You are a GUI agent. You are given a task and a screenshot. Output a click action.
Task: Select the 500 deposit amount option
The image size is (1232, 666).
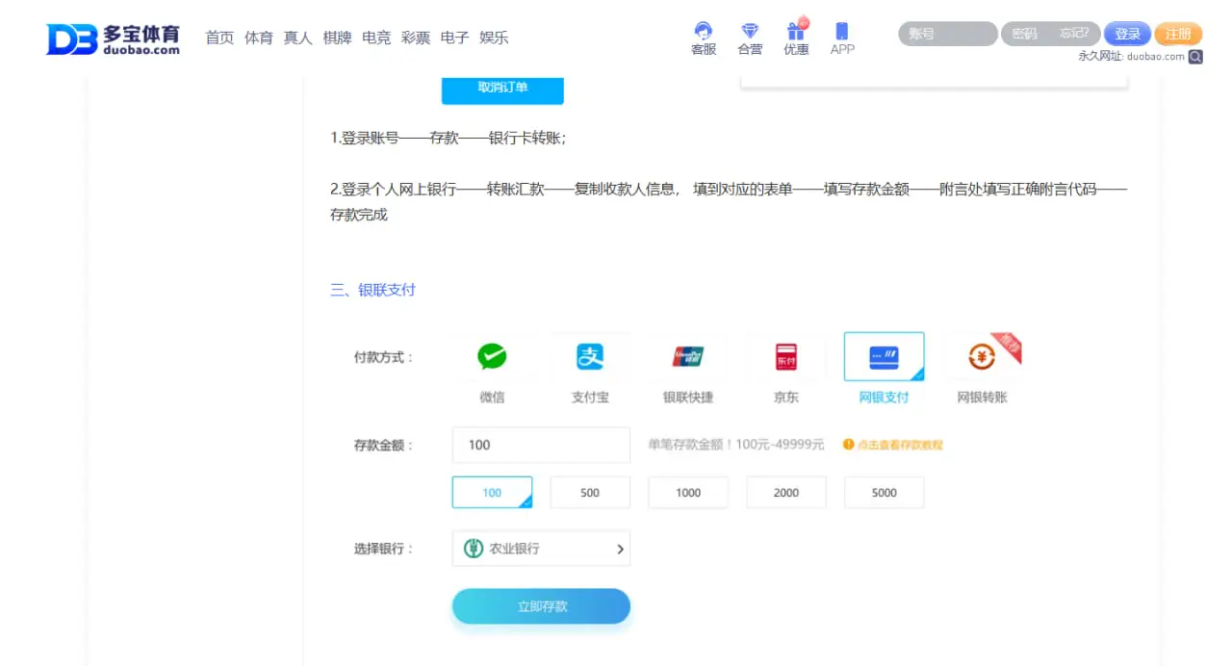pos(590,492)
